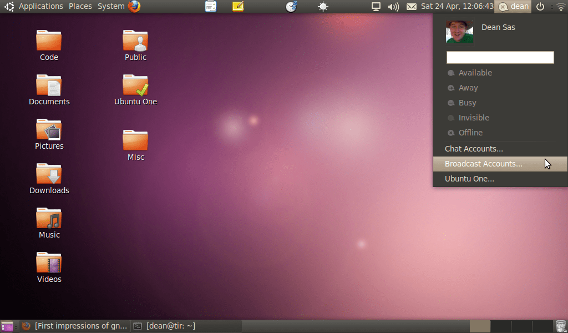Choose Chat Accounts from the menu

click(474, 149)
